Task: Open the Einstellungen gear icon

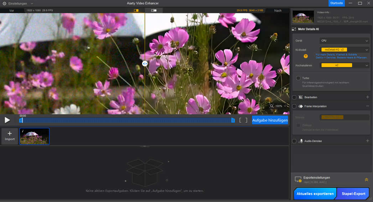Action: click(x=4, y=4)
